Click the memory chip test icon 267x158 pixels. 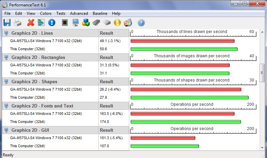tap(96, 23)
